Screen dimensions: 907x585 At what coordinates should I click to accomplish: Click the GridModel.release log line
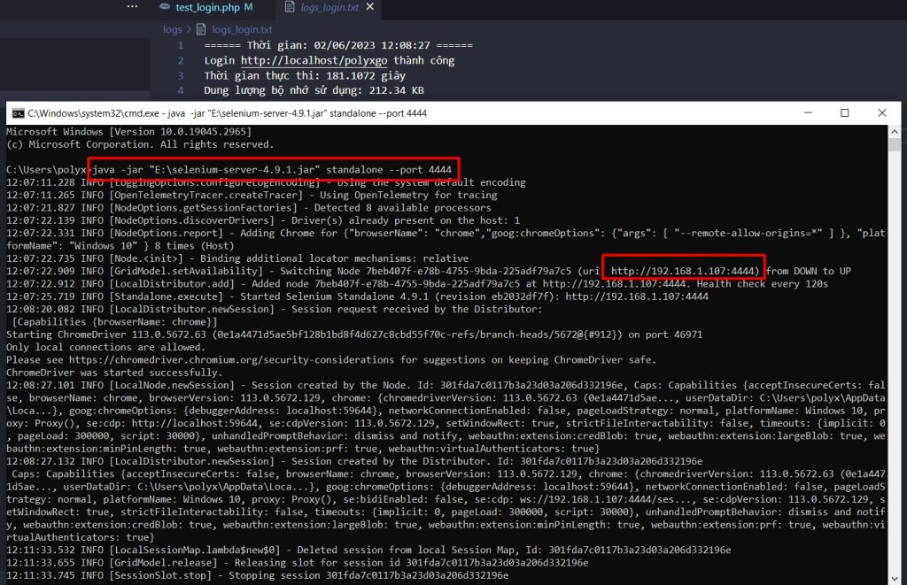[298, 563]
